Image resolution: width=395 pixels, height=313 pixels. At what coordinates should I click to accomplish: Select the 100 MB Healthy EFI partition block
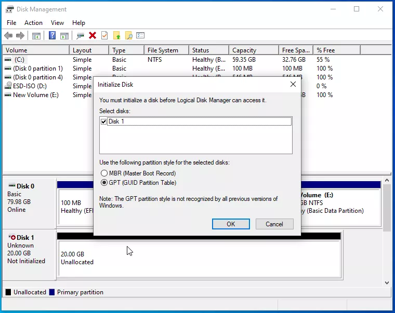pos(76,207)
